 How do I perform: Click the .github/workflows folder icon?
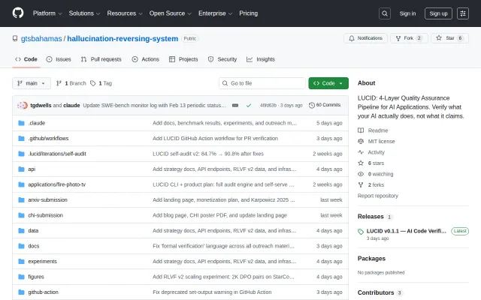(22, 138)
